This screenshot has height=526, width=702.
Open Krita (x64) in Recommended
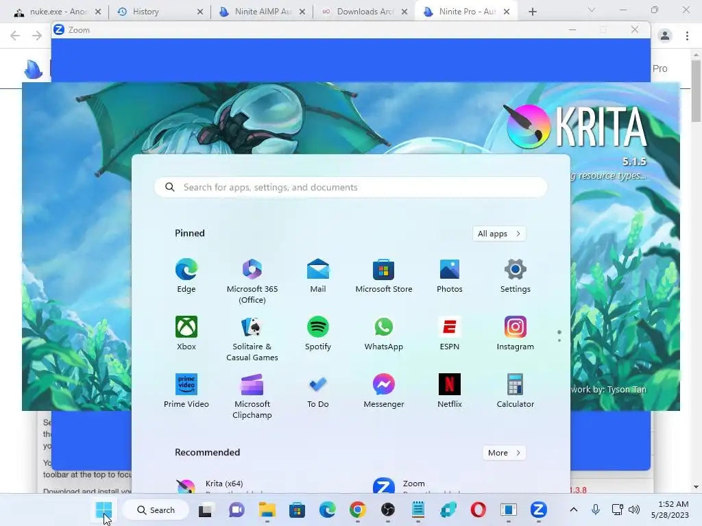(224, 486)
